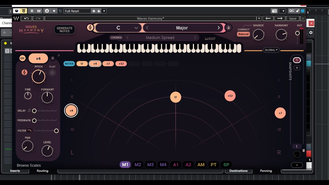Load the next preset with the right arrow
Image resolution: width=329 pixels, height=185 pixels.
click(x=280, y=18)
